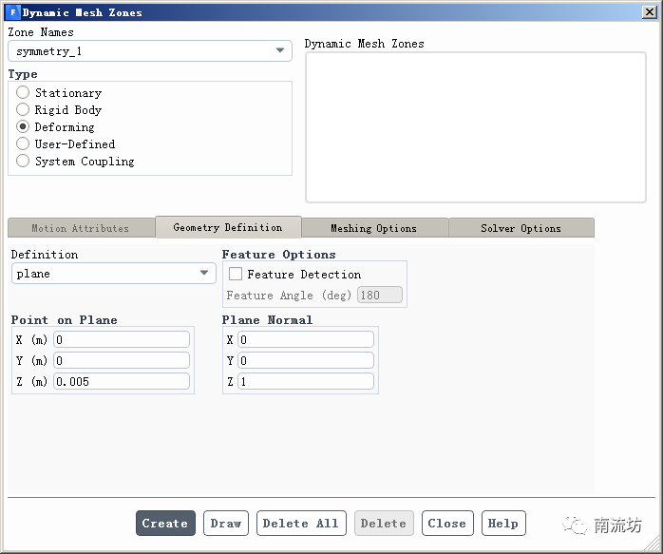
Task: Choose the User-Defined radio button
Action: [x=23, y=144]
